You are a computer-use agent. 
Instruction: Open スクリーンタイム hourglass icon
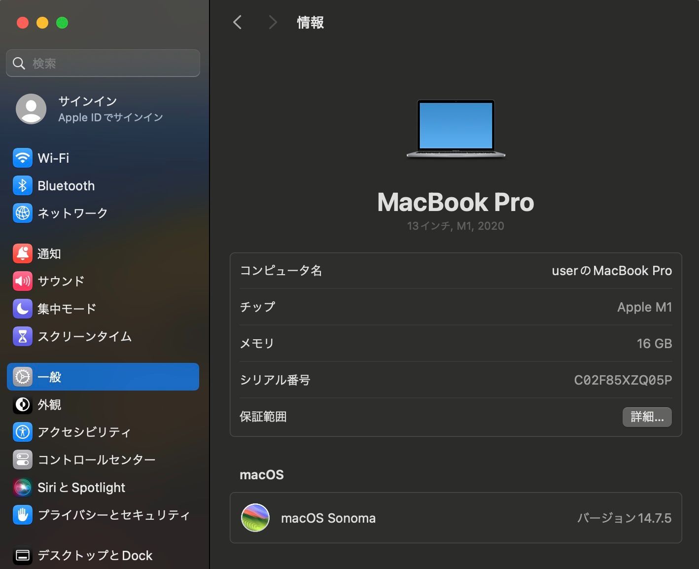22,336
